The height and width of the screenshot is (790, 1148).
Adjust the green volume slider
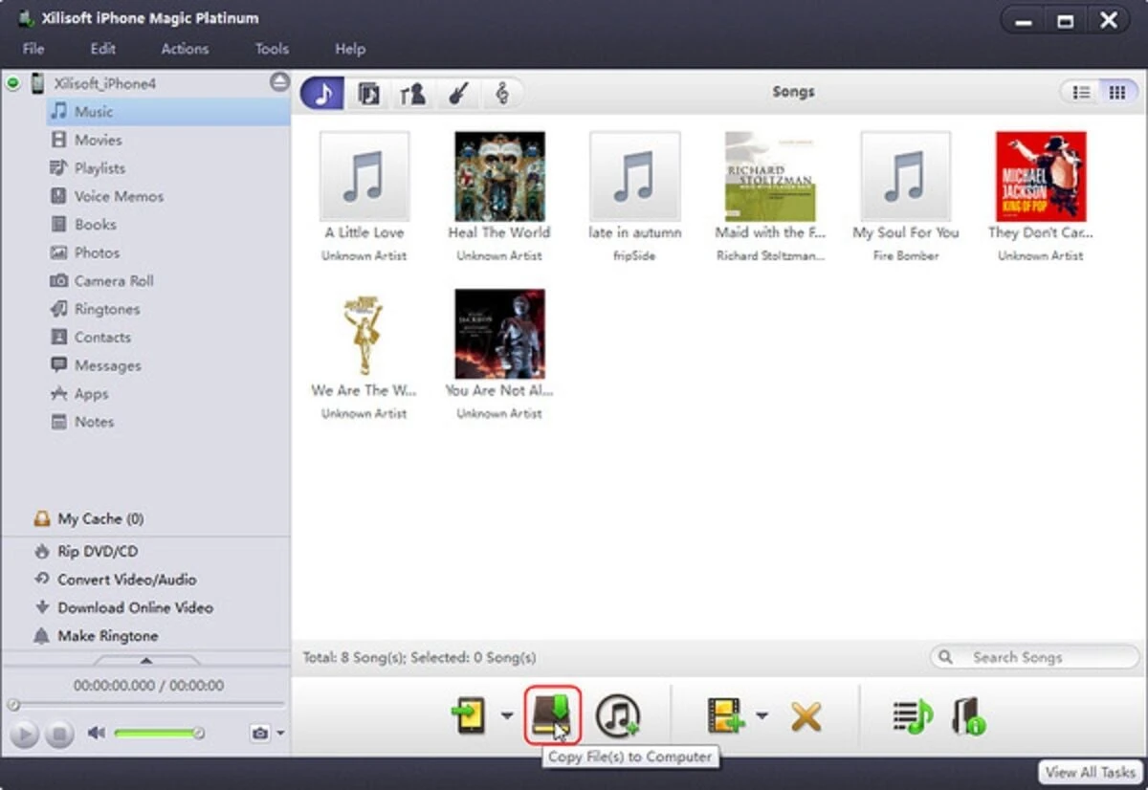click(x=157, y=734)
